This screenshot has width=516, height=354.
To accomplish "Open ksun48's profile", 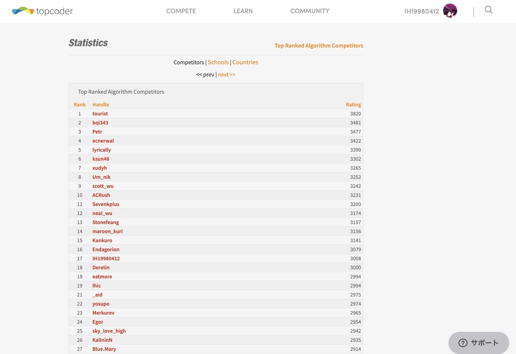I will (x=101, y=159).
